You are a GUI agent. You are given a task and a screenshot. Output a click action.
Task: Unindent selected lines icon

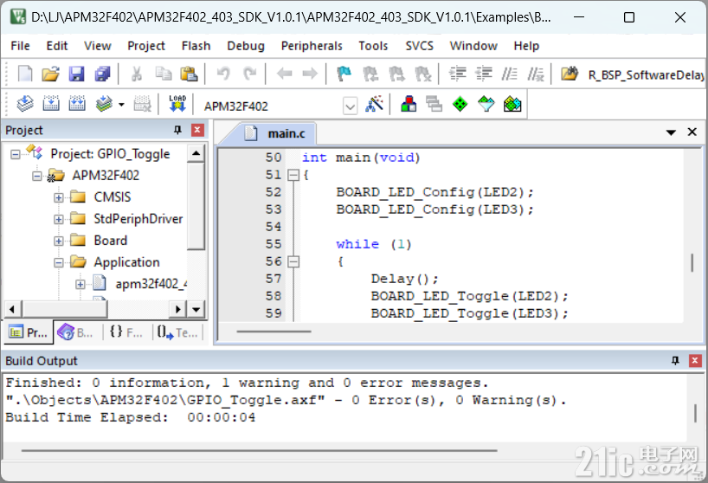[484, 74]
